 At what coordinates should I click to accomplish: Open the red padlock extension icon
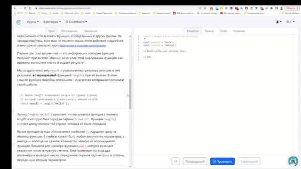tap(211, 8)
